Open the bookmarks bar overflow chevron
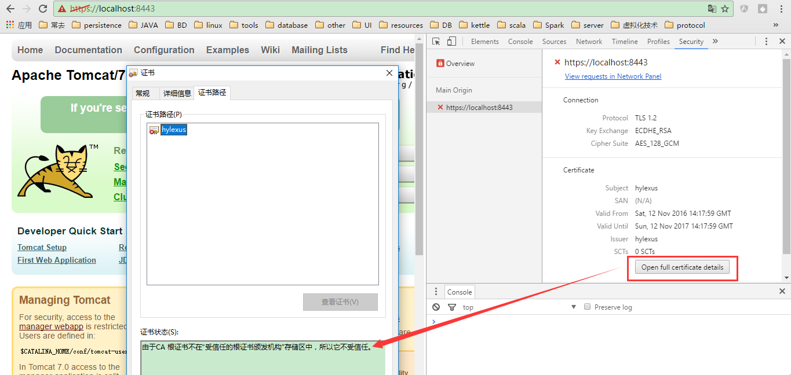This screenshot has width=791, height=375. (x=776, y=24)
